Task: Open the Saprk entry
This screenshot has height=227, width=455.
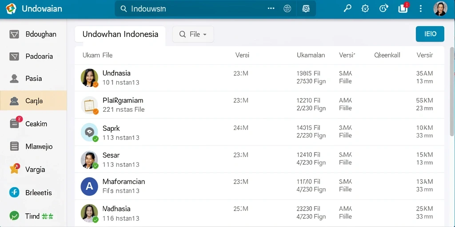Action: point(259,132)
